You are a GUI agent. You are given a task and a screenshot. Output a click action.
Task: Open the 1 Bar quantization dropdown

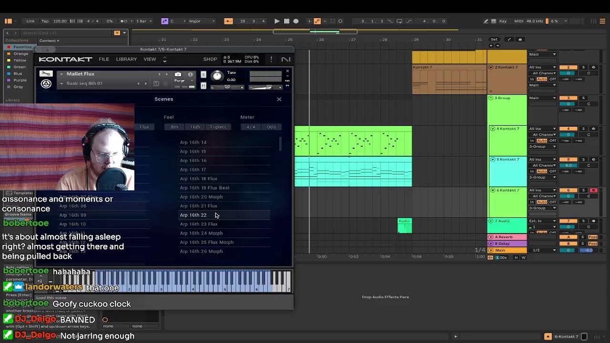pyautogui.click(x=143, y=21)
